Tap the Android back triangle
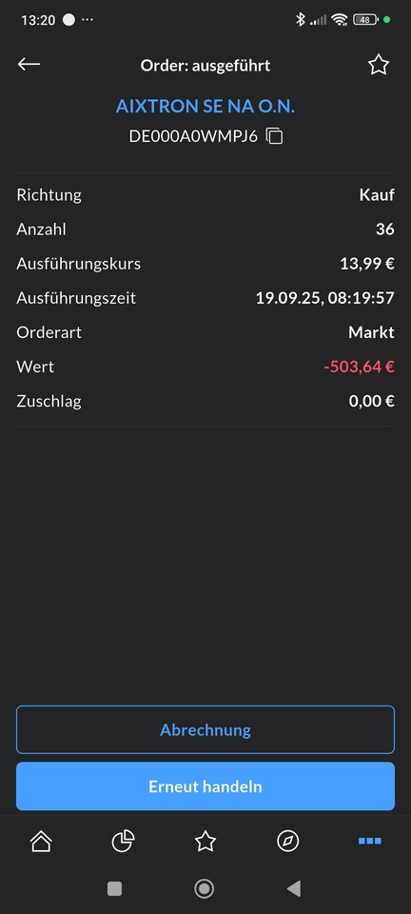 point(294,888)
